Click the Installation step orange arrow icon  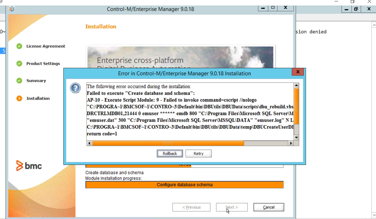(x=19, y=98)
